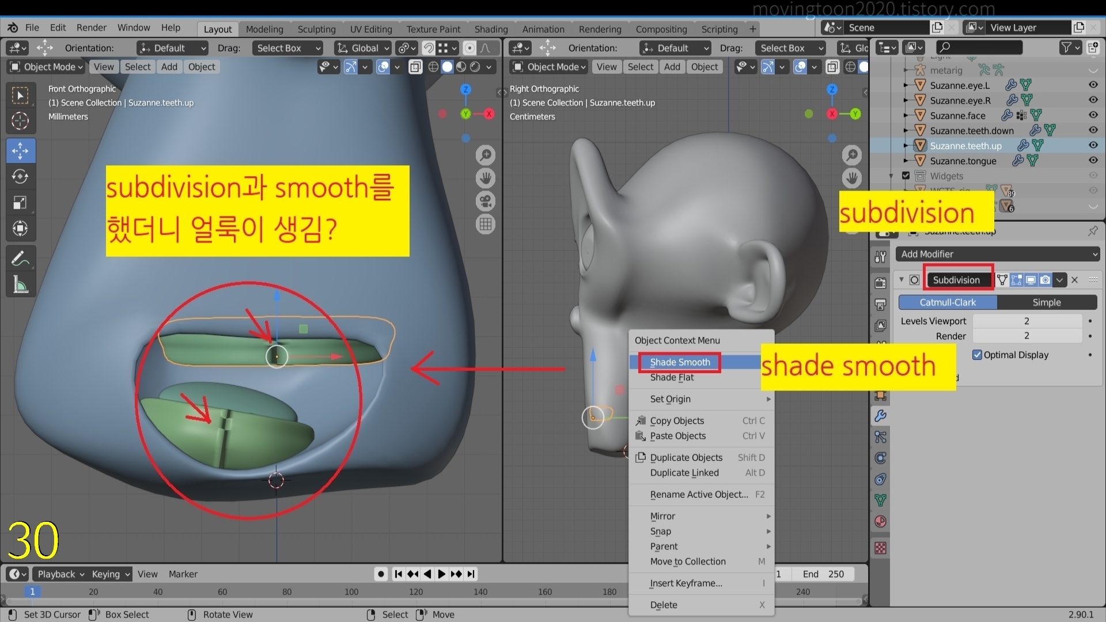This screenshot has width=1106, height=622.
Task: Click current frame marker 1 in timeline
Action: click(x=32, y=591)
